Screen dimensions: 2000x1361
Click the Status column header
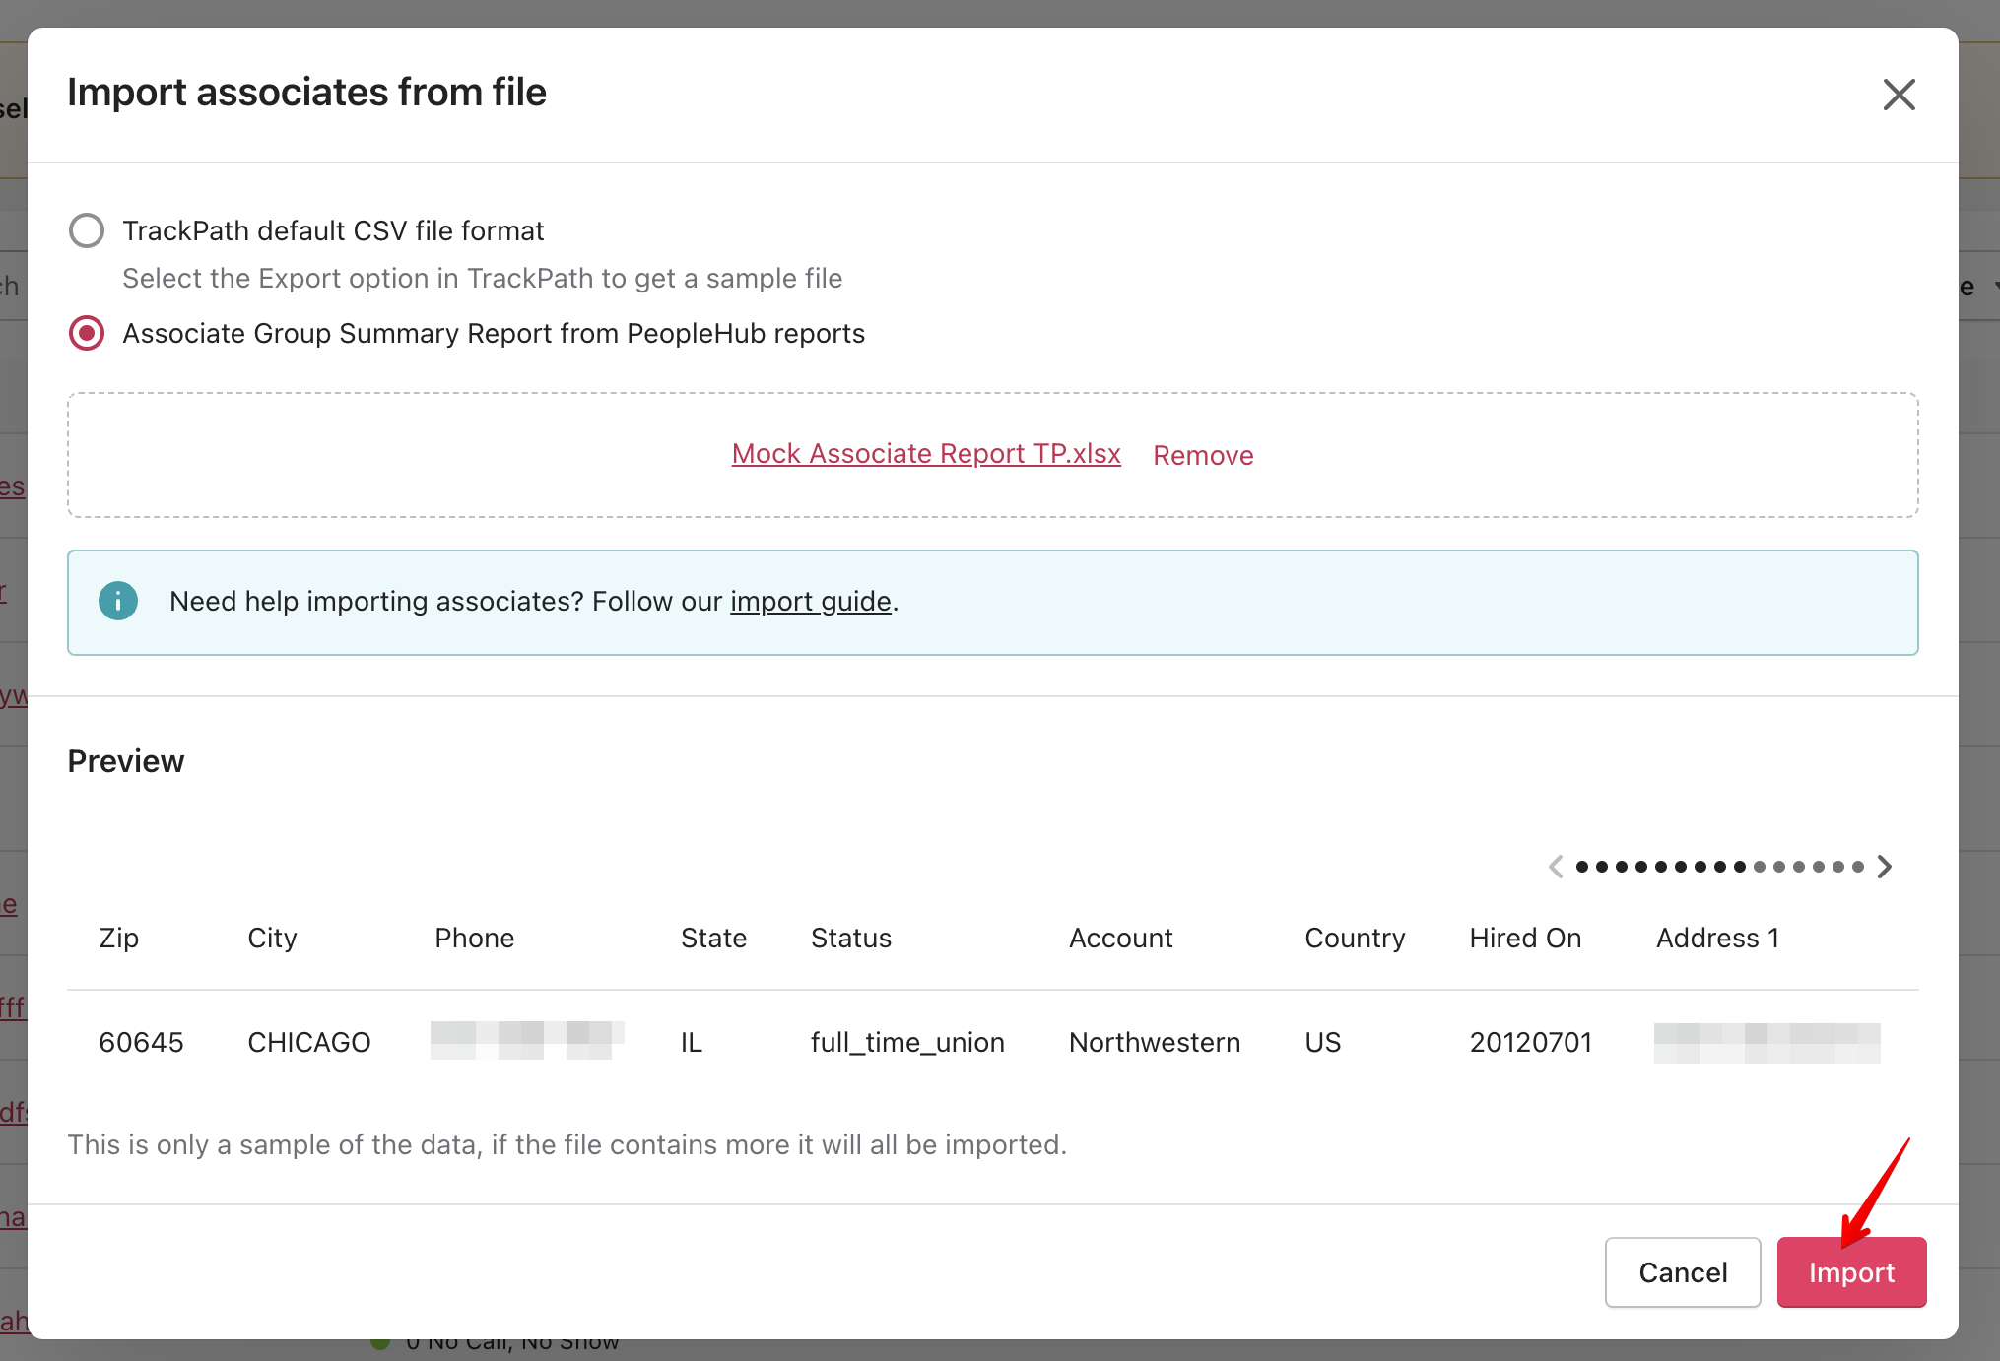[851, 938]
